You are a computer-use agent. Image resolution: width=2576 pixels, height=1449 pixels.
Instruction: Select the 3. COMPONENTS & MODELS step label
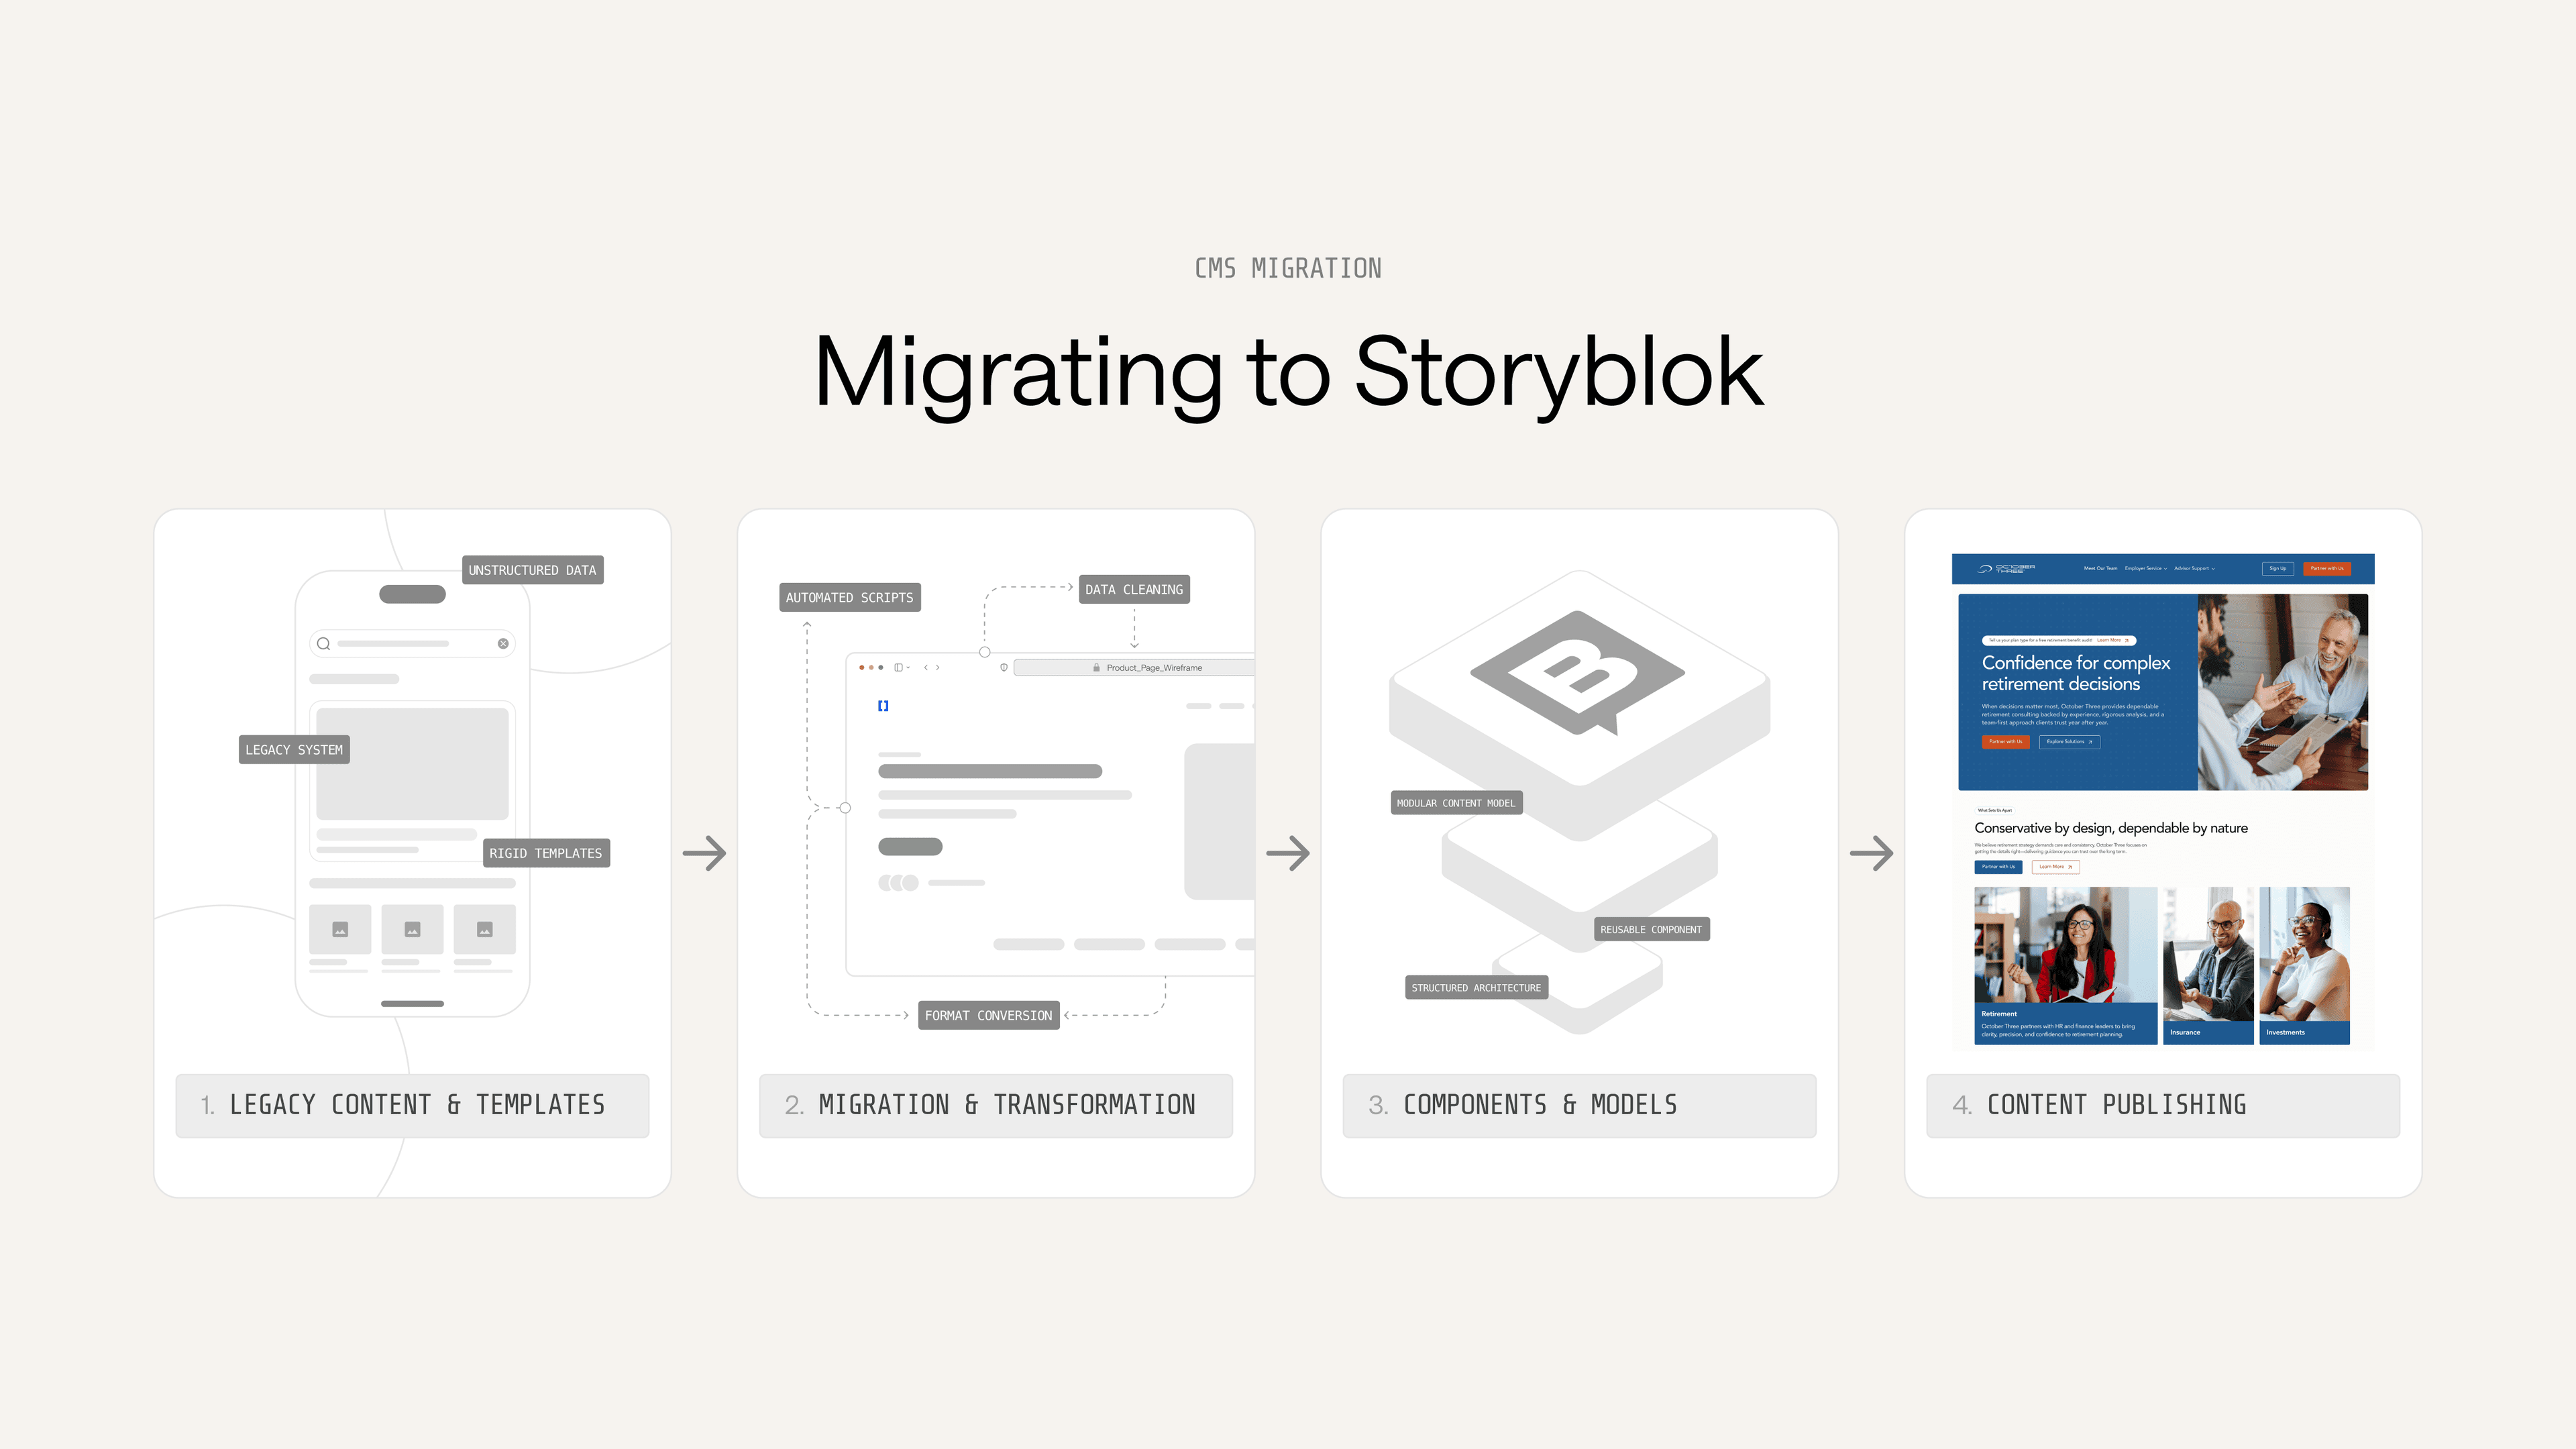point(1579,1105)
